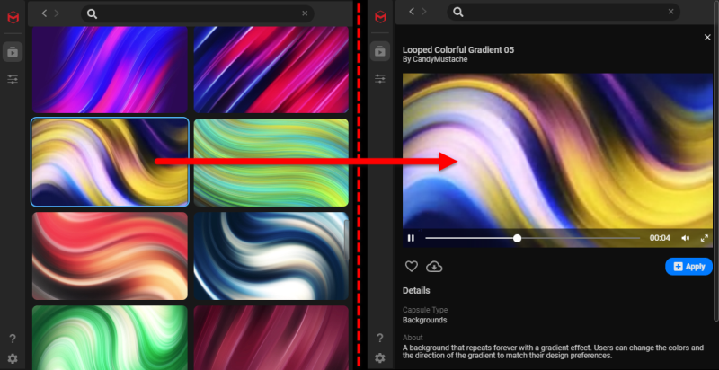
Task: Expand the preview to fullscreen
Action: (705, 238)
